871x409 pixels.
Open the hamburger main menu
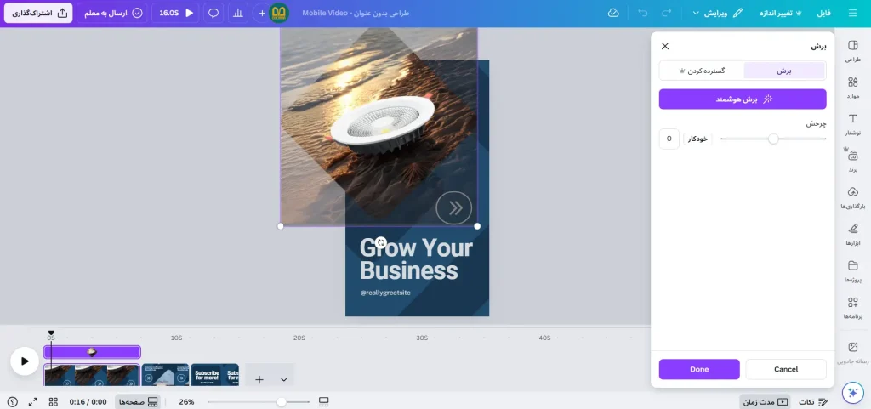(x=852, y=13)
